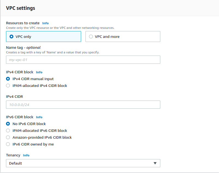Viewport: 219px width, 173px height.
Task: Focus the IPv4 CIDR input with 10.0.0.0/24 placeholder
Action: [x=83, y=105]
